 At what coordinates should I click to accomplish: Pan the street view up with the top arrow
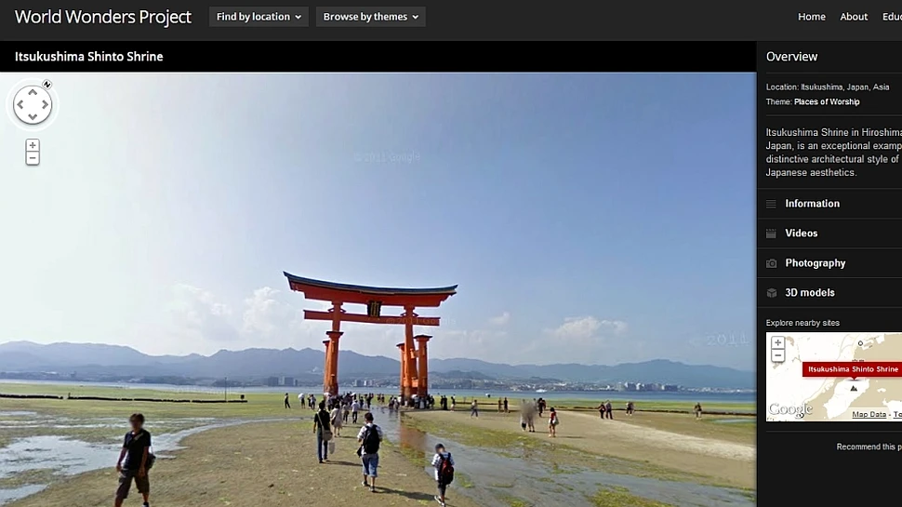[x=33, y=92]
